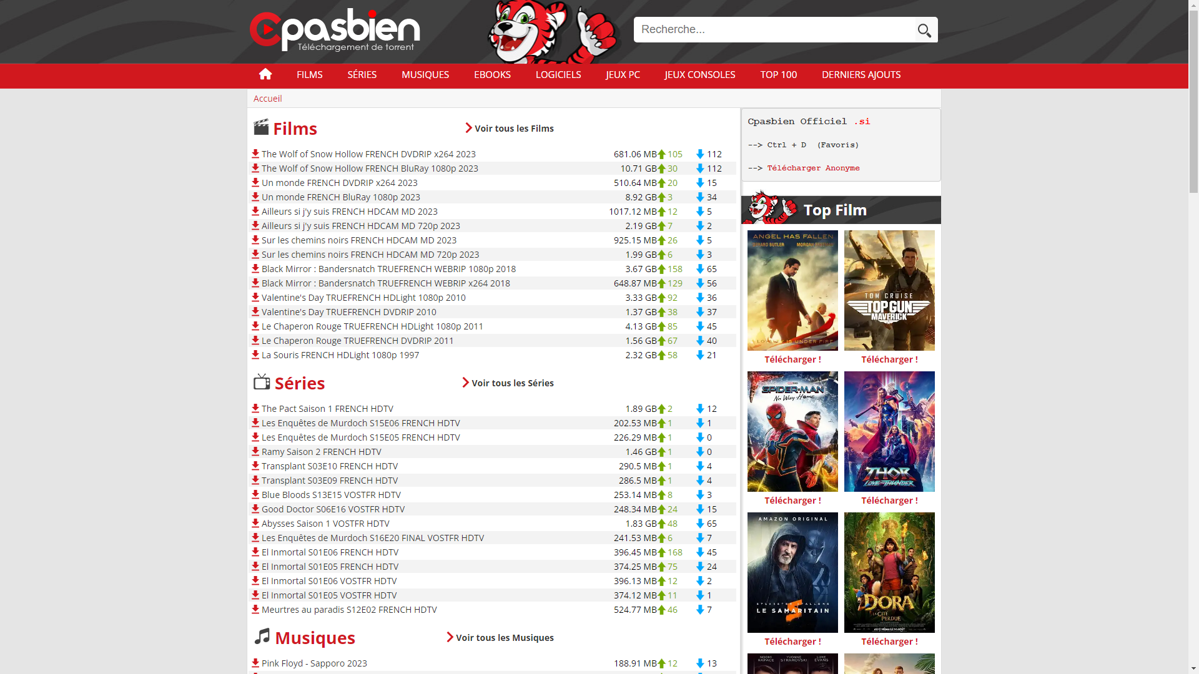The image size is (1199, 674).
Task: Click the download icon beside Ramy Saison 2
Action: tap(255, 451)
